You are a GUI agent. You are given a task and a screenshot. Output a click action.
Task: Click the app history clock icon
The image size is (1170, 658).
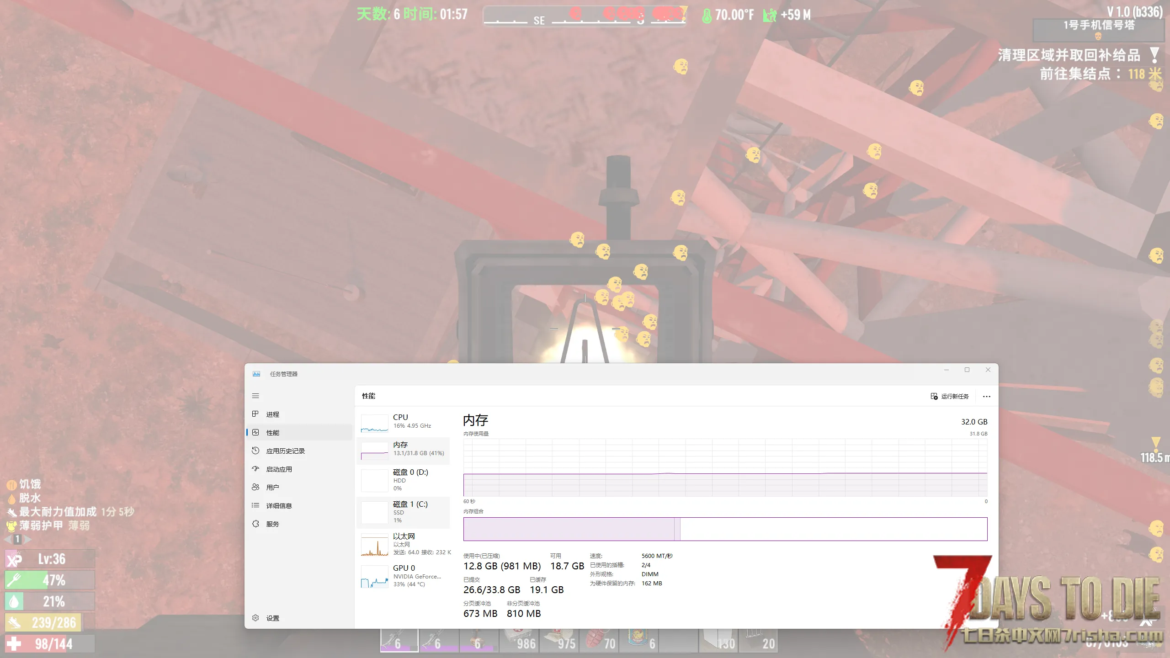tap(255, 451)
